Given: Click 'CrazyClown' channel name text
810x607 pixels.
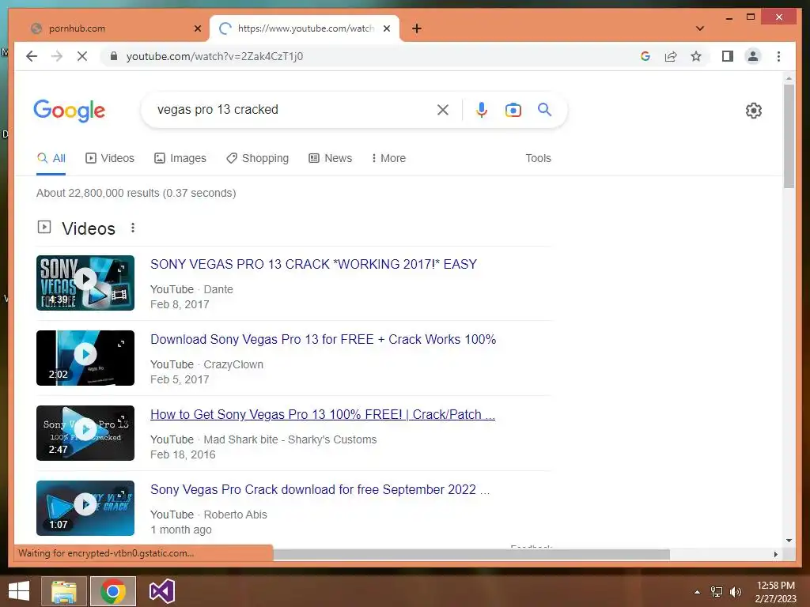Looking at the screenshot, I should tap(233, 365).
